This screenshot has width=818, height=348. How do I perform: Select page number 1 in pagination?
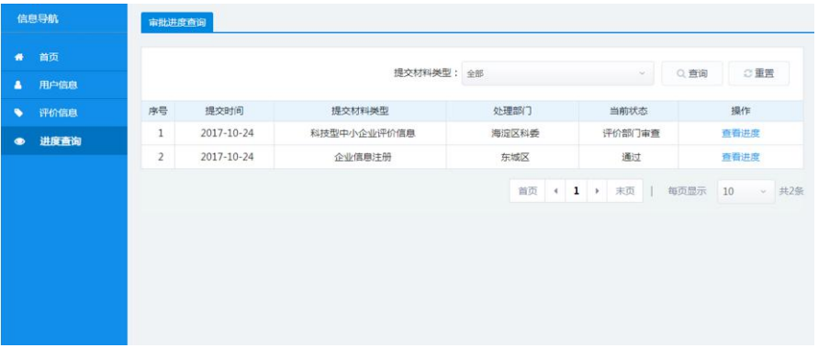pyautogui.click(x=577, y=191)
